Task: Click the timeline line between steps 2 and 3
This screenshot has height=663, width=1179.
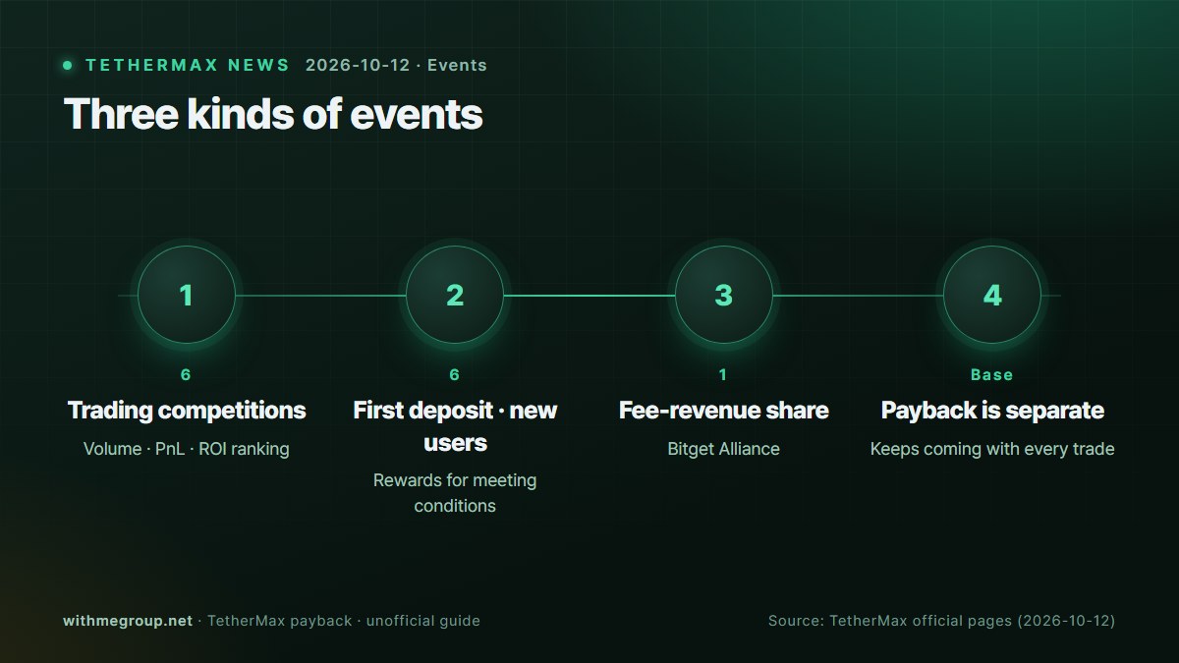Action: pos(589,295)
